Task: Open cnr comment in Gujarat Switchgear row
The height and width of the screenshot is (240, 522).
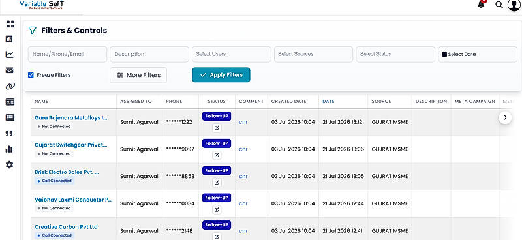Action: pos(243,149)
